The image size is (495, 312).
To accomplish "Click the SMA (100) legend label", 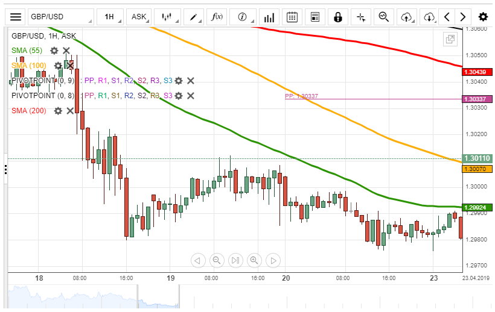I will click(29, 66).
